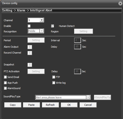The height and width of the screenshot is (119, 123).
Task: Toggle Record Channel 1 box
Action: [30, 53]
